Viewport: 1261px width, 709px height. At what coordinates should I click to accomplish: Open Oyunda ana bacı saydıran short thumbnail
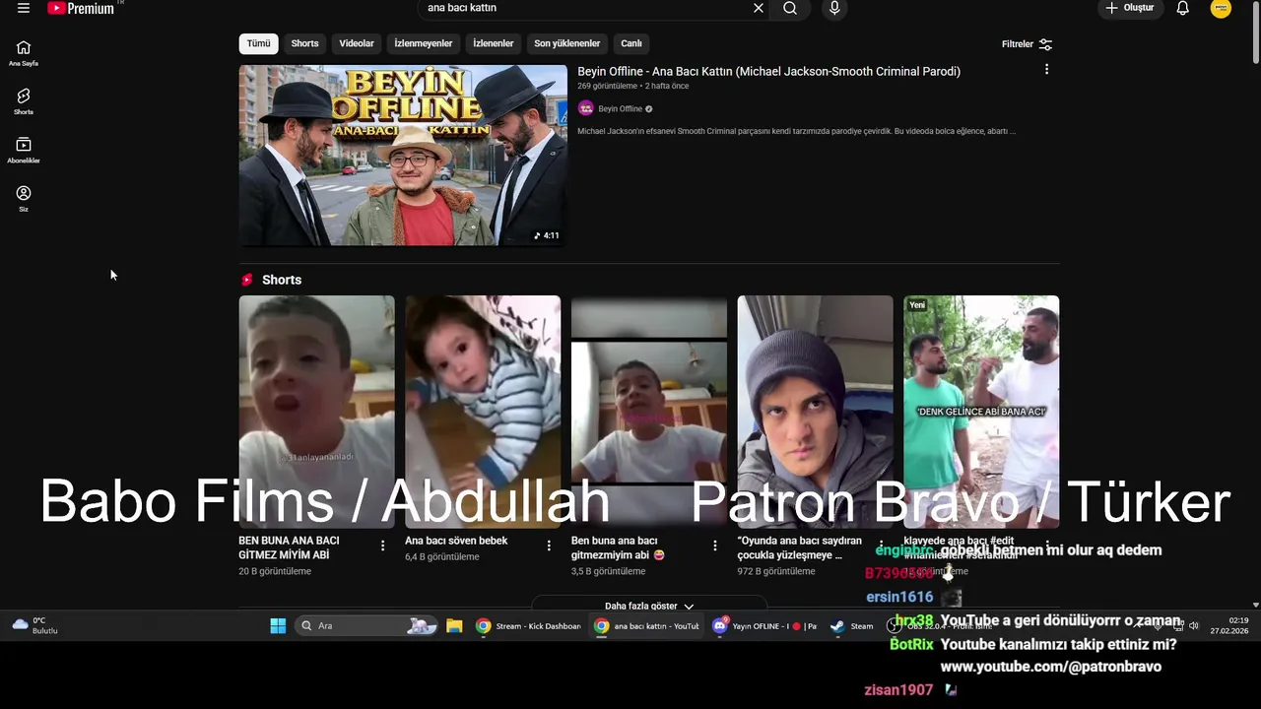816,412
